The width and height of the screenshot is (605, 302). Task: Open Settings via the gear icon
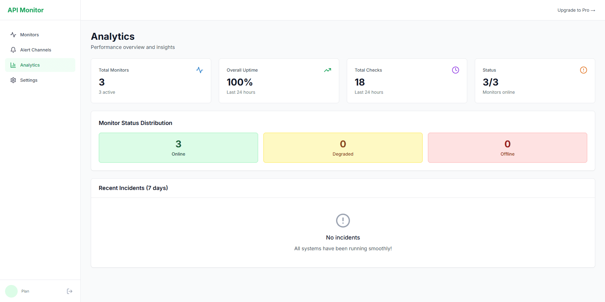13,80
